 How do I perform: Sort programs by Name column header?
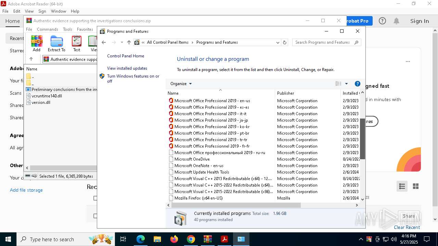[x=221, y=93]
